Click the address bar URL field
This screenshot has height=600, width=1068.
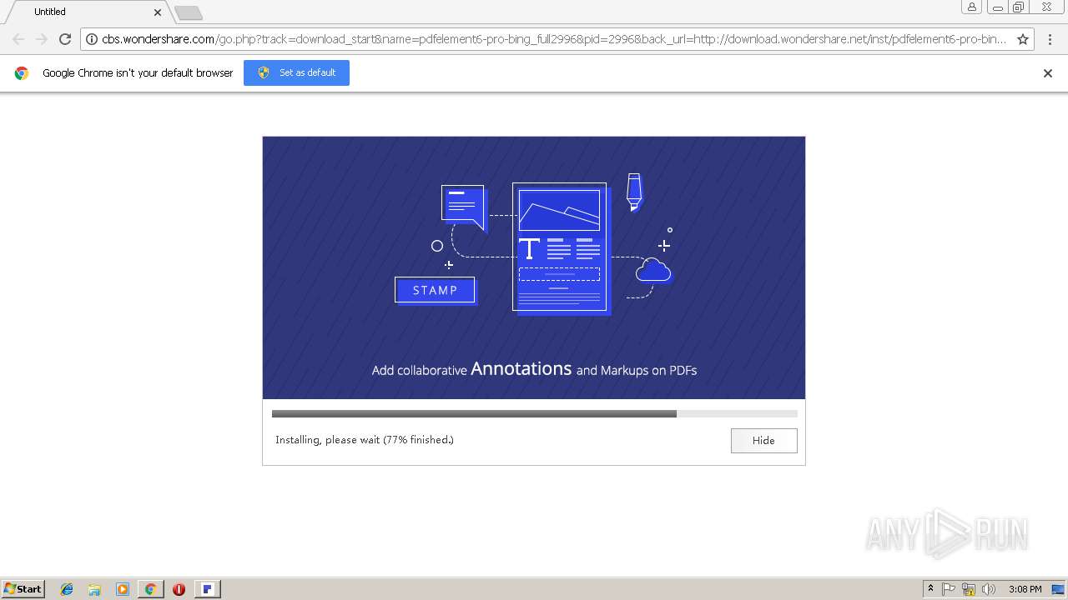click(553, 39)
